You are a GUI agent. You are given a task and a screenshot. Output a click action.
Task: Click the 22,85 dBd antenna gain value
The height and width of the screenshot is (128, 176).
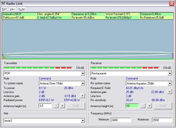coord(157,92)
